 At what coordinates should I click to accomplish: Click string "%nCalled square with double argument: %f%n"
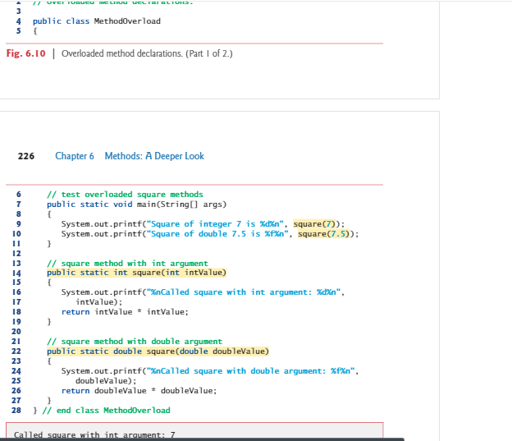click(x=251, y=371)
